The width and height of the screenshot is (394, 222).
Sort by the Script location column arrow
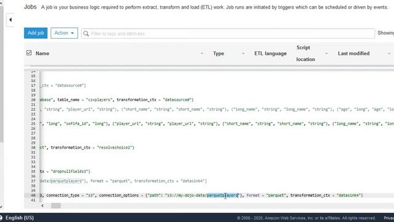326,54
